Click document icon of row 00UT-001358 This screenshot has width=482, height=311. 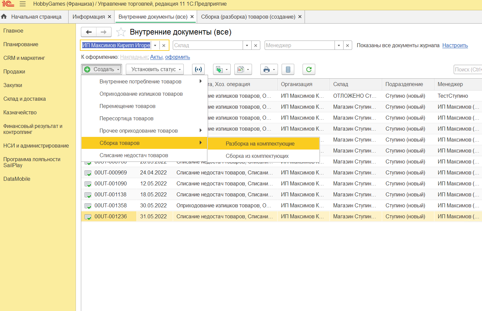[x=88, y=206]
